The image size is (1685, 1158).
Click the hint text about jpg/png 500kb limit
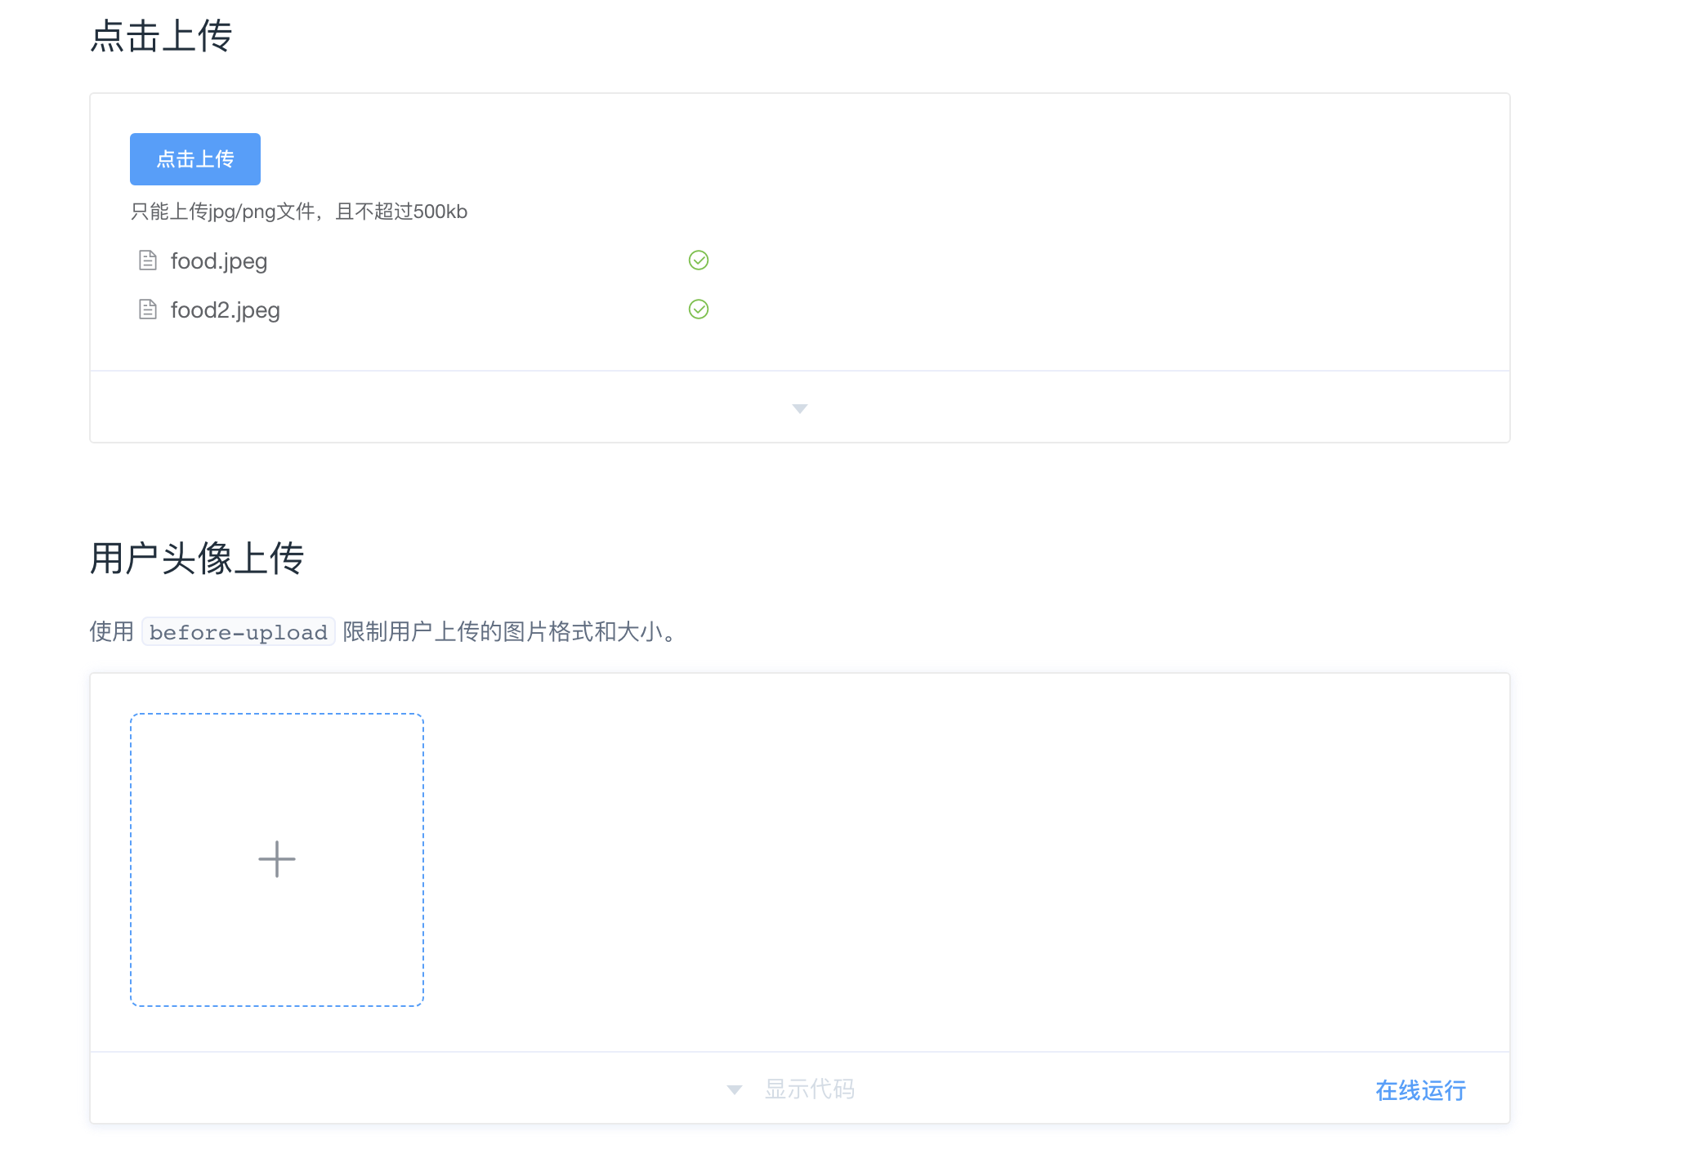tap(299, 212)
